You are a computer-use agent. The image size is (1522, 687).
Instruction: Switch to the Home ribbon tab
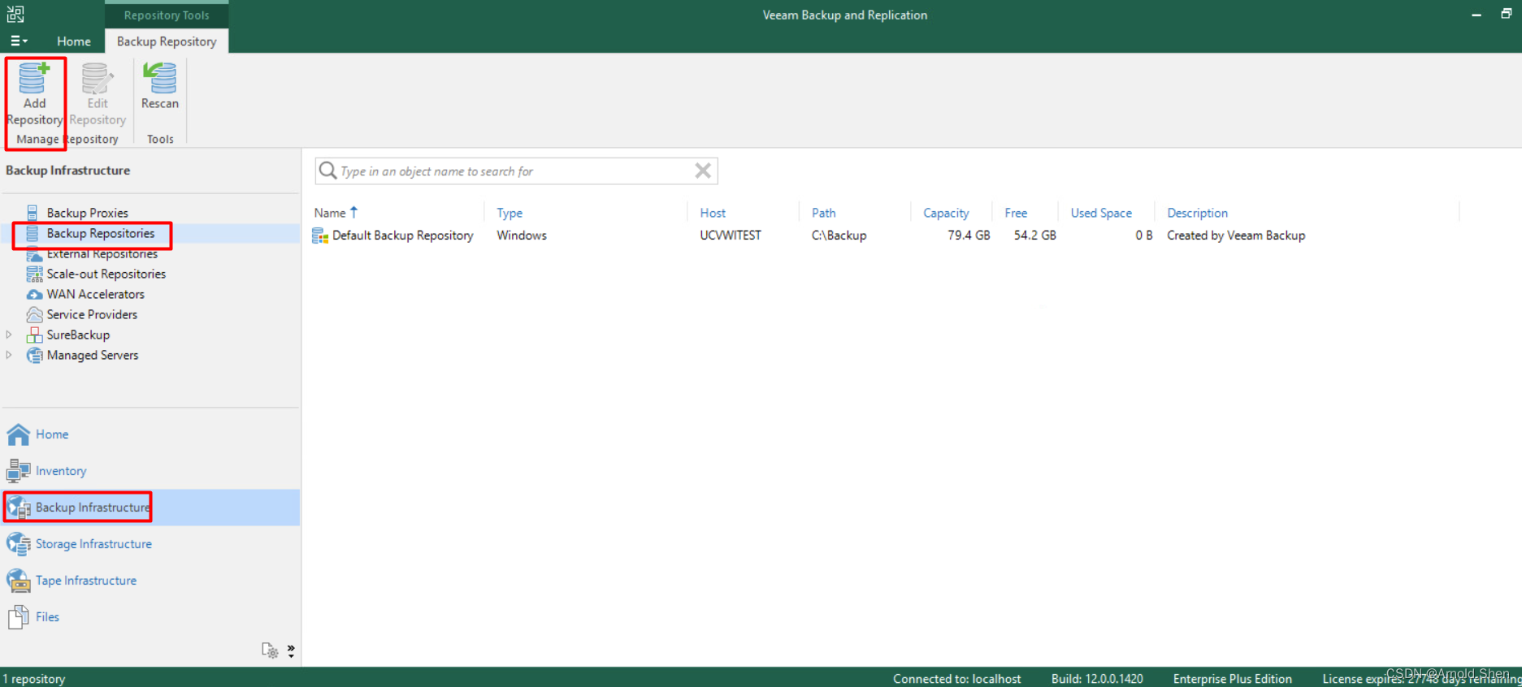[x=74, y=41]
